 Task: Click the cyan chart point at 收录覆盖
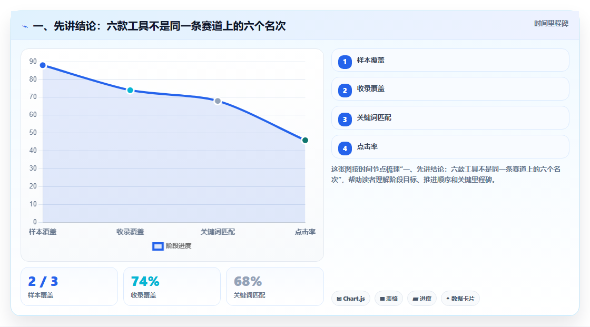tap(130, 91)
